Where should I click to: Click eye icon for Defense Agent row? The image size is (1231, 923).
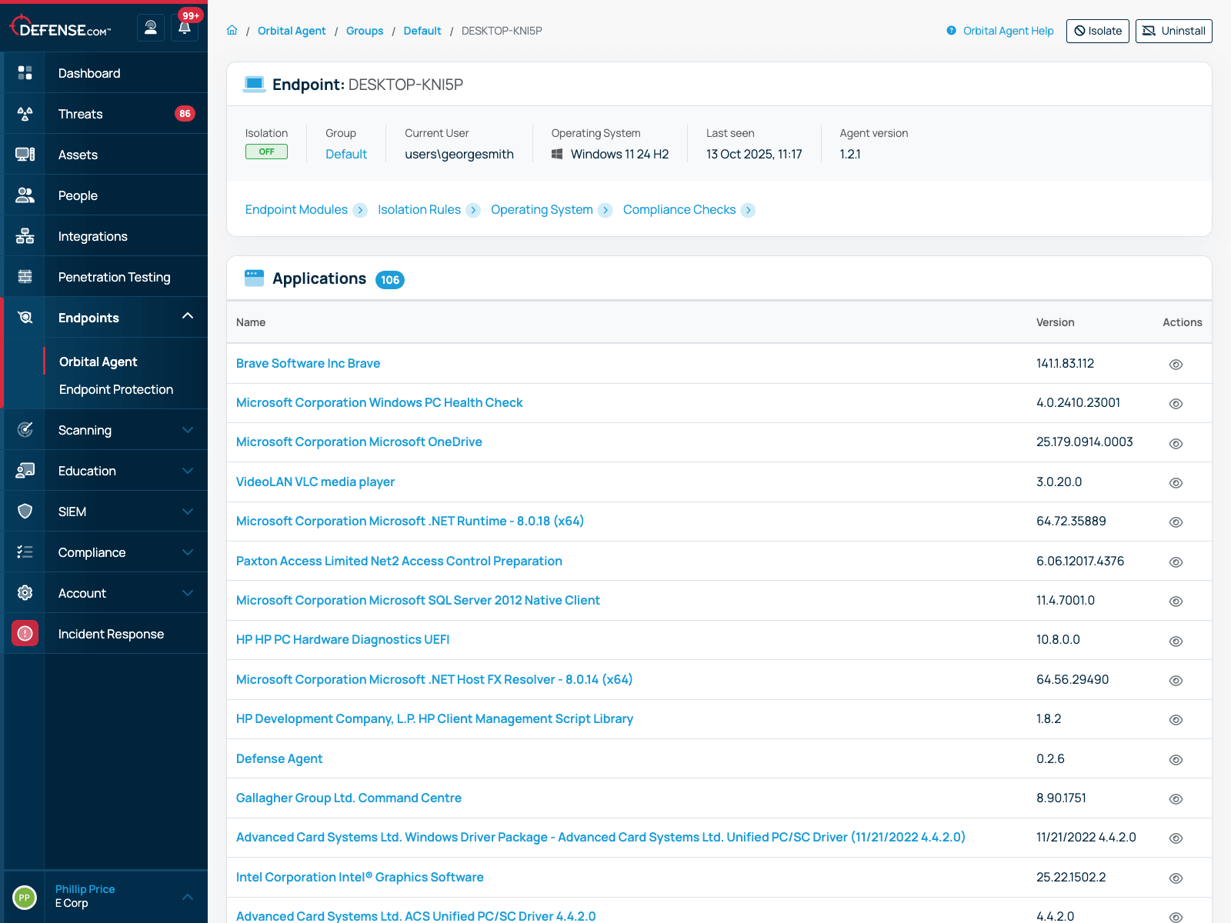pyautogui.click(x=1176, y=760)
